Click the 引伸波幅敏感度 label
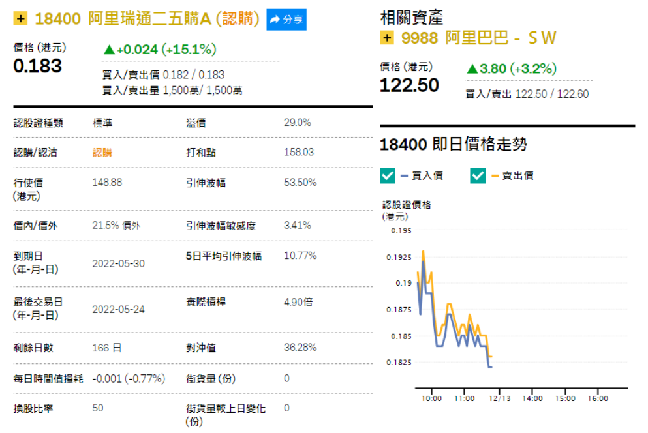This screenshot has width=648, height=433. (x=221, y=226)
